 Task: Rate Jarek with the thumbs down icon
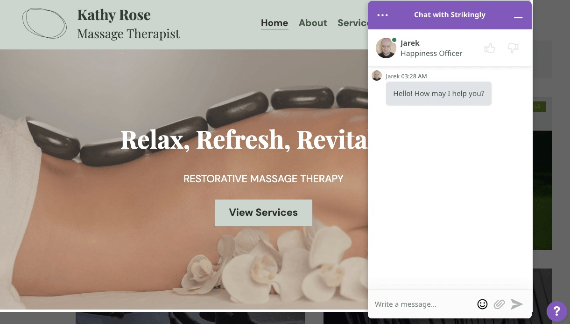coord(513,48)
